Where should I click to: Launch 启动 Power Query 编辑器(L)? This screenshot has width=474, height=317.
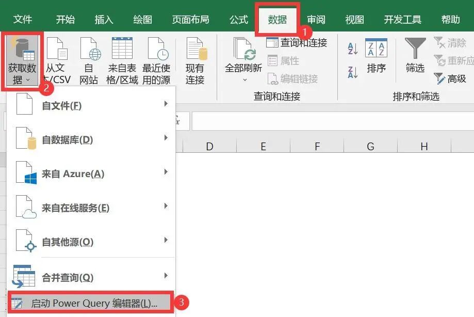tap(91, 303)
